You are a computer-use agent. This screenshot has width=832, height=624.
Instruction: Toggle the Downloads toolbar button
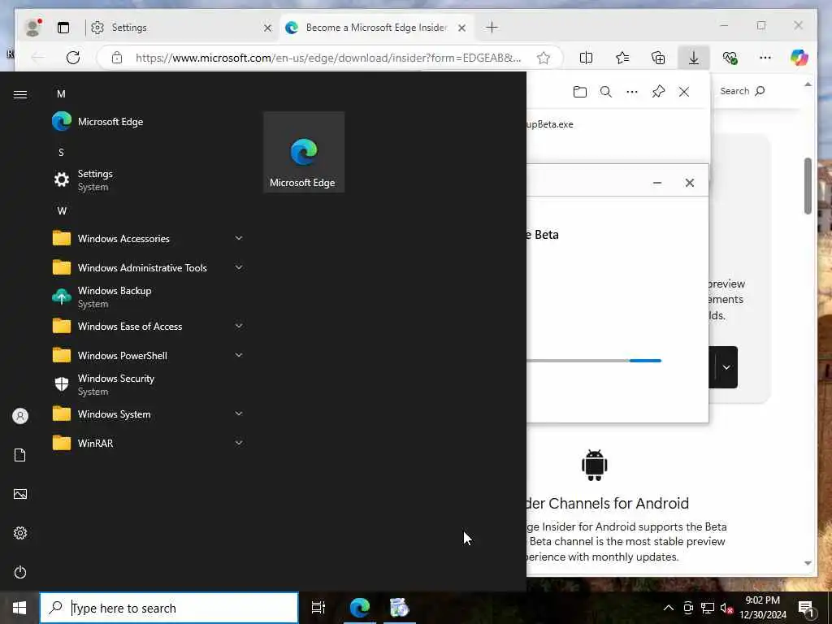(694, 58)
